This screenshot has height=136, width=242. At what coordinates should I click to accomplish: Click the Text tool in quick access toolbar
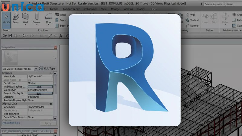click(x=61, y=36)
